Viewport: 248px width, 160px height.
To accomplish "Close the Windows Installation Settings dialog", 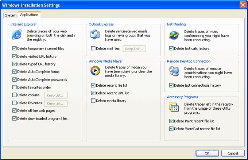I will point(243,5).
